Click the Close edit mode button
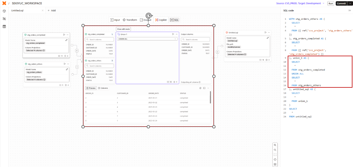 point(123,29)
